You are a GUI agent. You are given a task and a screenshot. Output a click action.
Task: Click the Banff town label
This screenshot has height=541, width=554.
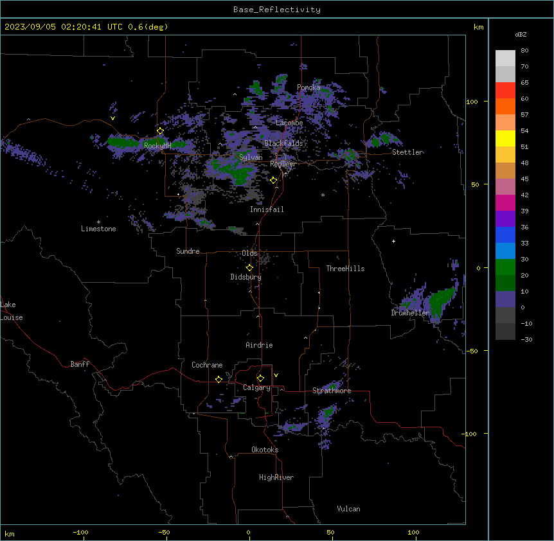(80, 364)
